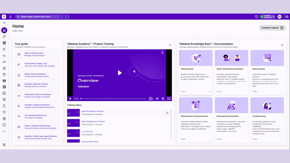Open the globe icon in sidebar

pyautogui.click(x=4, y=119)
